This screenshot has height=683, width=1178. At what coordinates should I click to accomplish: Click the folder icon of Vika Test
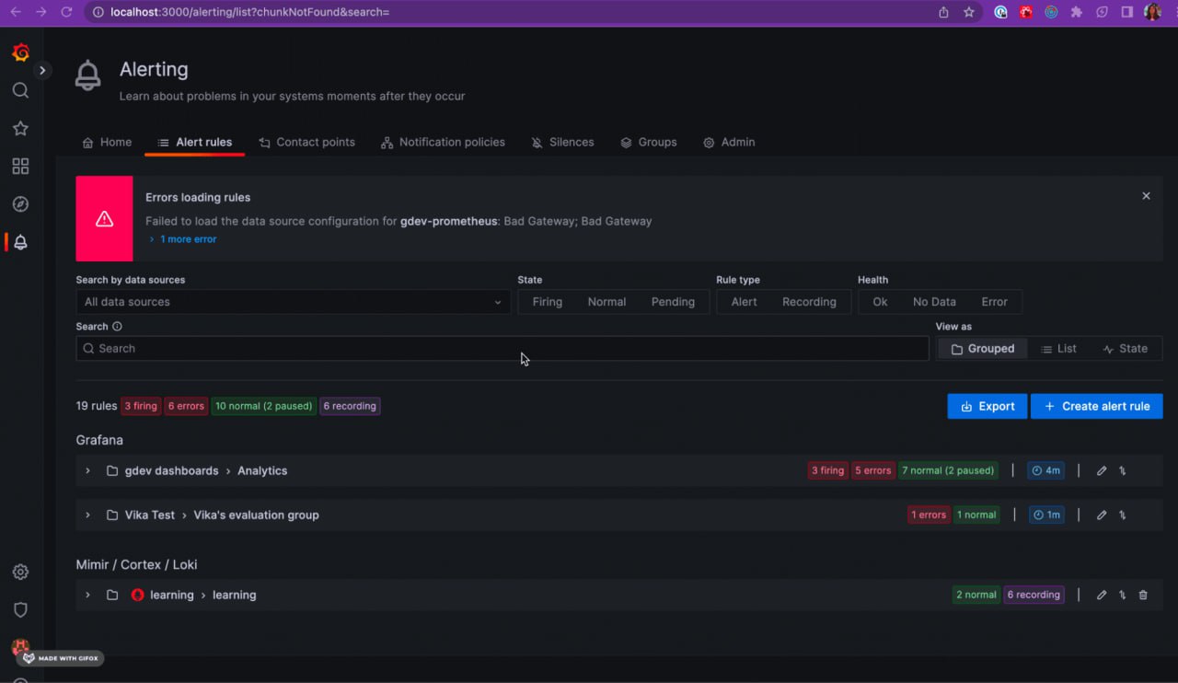[x=112, y=515]
